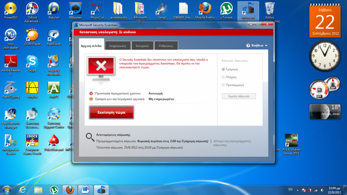Select the PokerStars.net desktop icon

pyautogui.click(x=54, y=143)
